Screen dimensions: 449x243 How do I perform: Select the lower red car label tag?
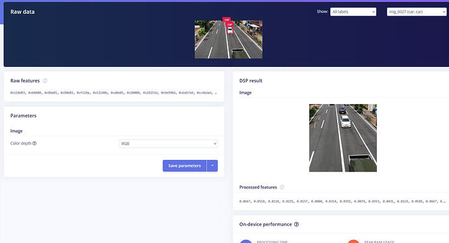[230, 24]
